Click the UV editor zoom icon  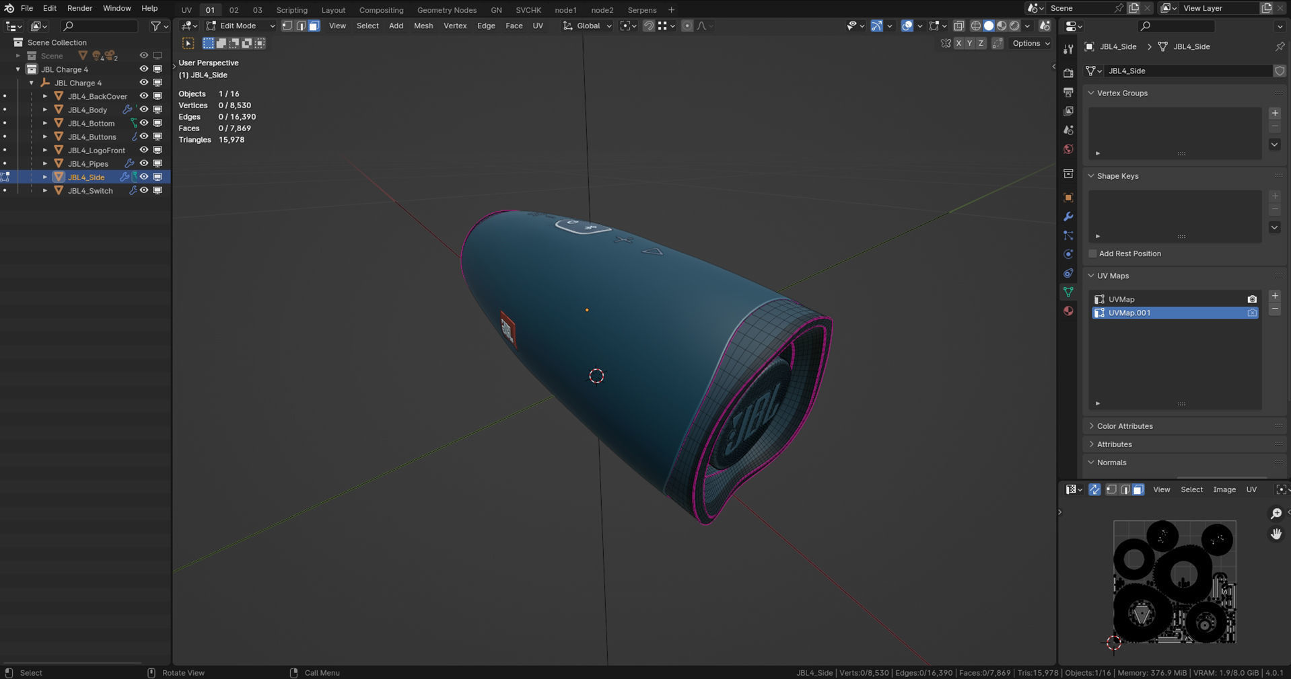[1276, 514]
